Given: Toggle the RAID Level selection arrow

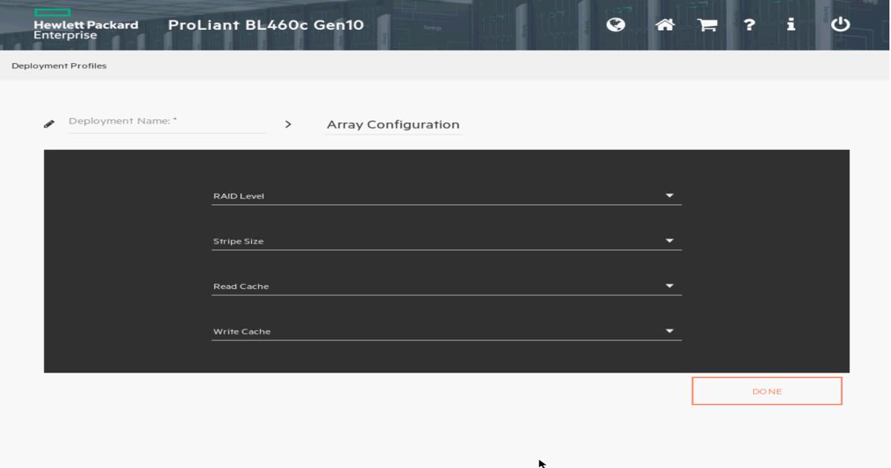Looking at the screenshot, I should (x=669, y=194).
